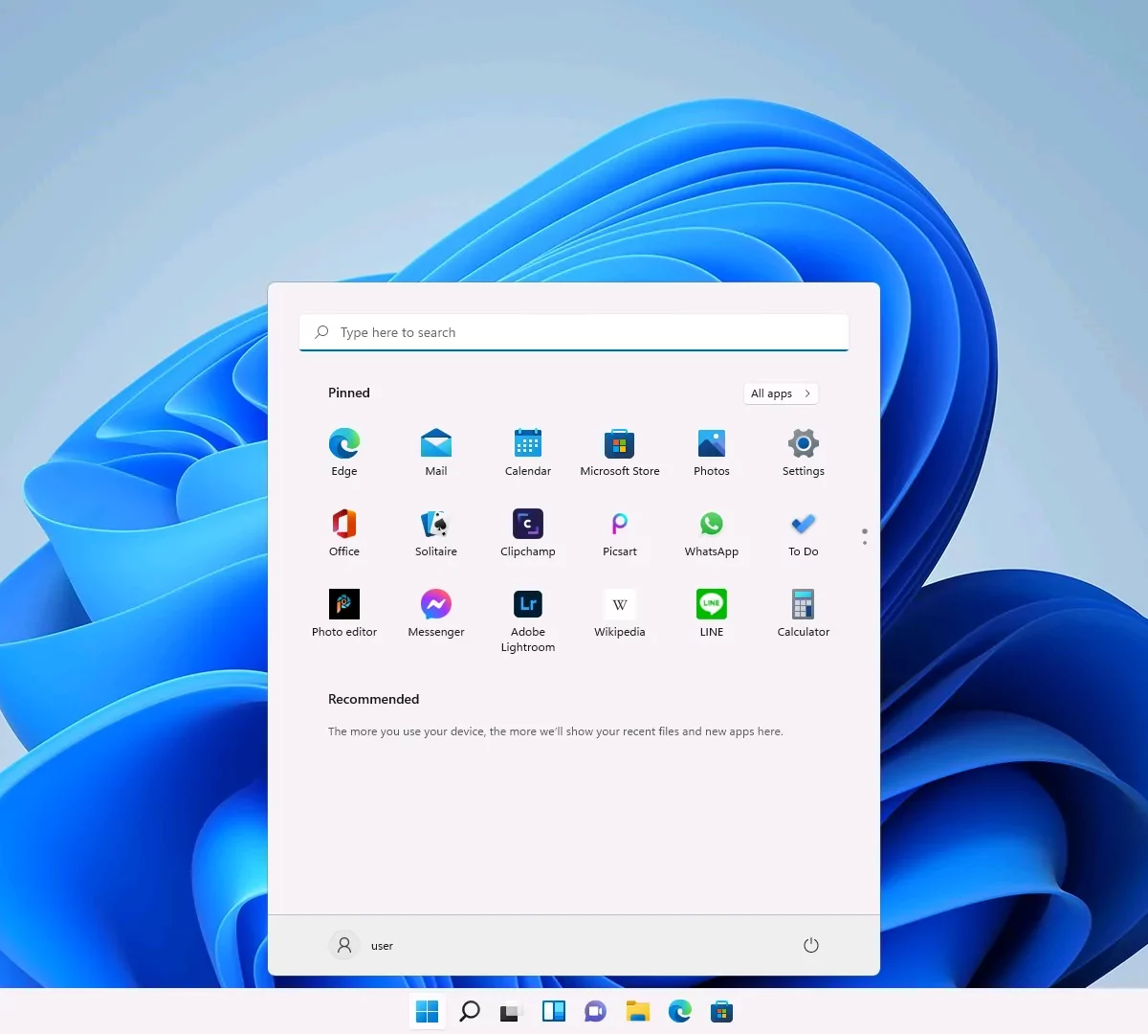The width and height of the screenshot is (1148, 1034).
Task: Open File Explorer from the taskbar
Action: (638, 1011)
